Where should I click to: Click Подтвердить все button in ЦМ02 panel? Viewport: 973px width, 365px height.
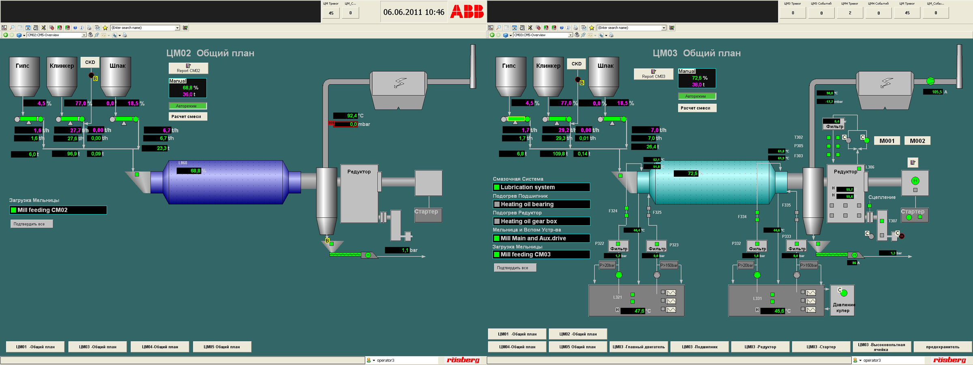pyautogui.click(x=31, y=224)
